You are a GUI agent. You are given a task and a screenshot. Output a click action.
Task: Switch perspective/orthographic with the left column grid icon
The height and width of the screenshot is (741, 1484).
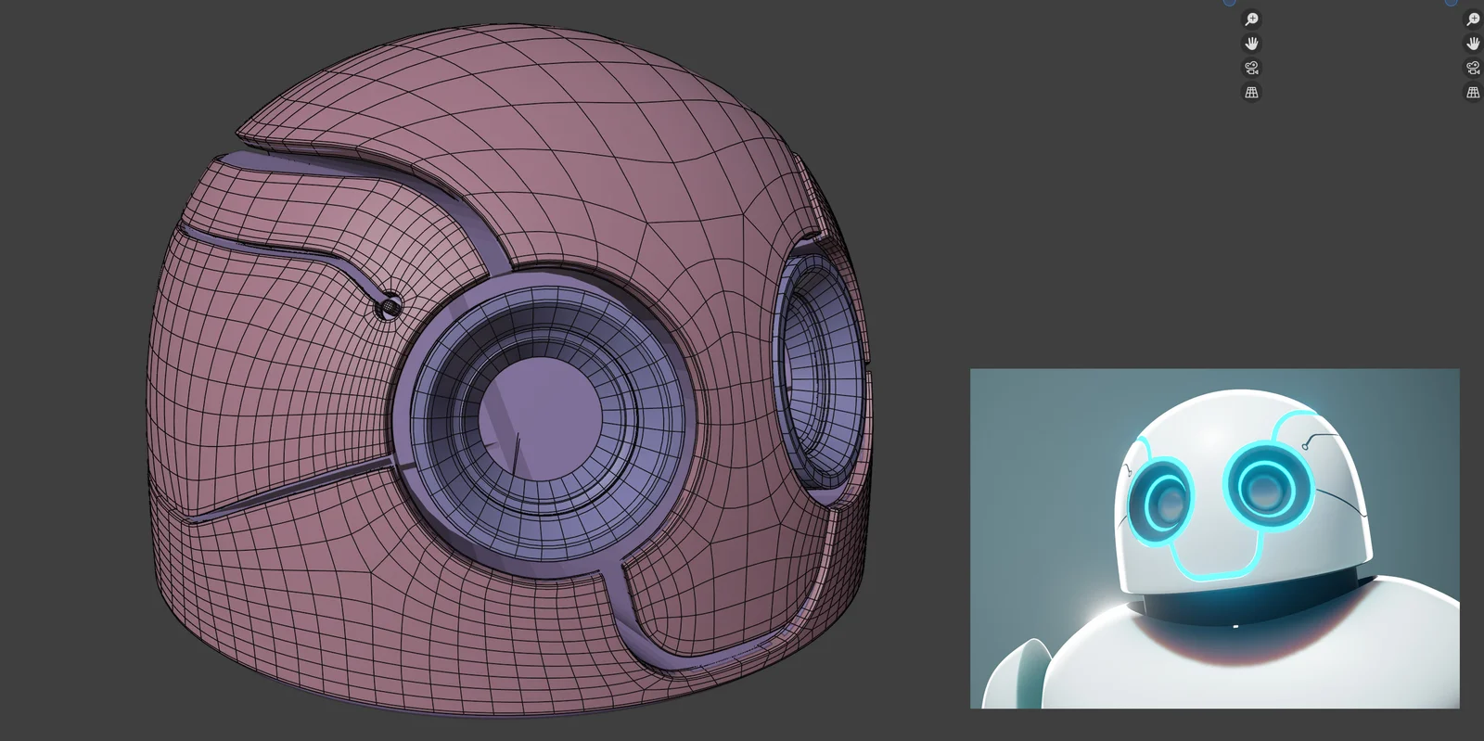(1251, 92)
